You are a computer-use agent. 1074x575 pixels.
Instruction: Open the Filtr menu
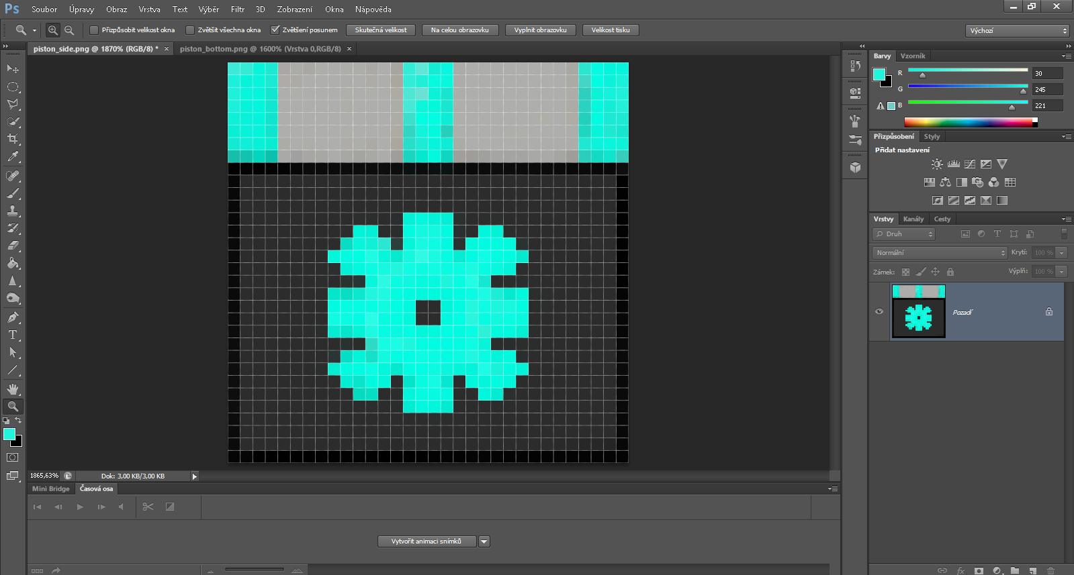(x=238, y=9)
